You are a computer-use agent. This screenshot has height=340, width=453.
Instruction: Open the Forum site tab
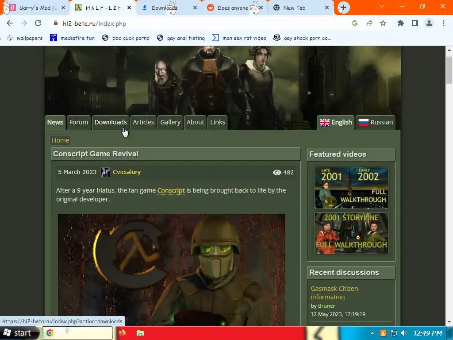[79, 122]
